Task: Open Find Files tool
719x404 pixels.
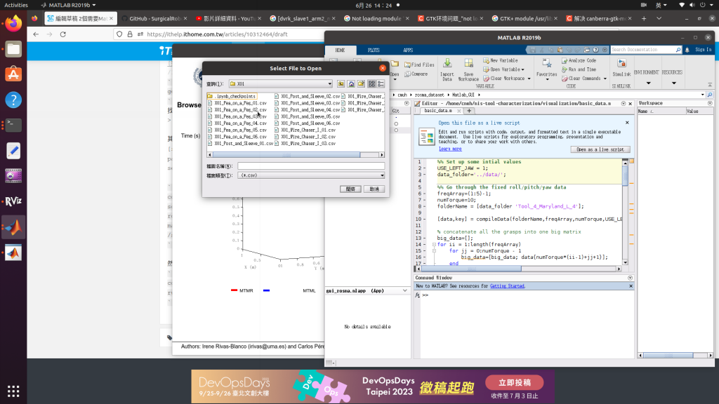Action: click(x=419, y=65)
